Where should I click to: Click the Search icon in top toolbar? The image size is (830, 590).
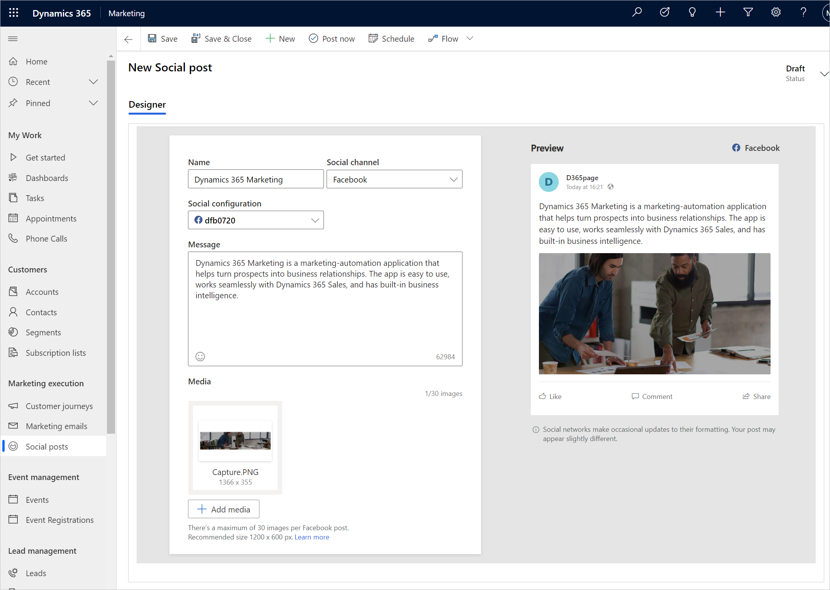coord(636,13)
